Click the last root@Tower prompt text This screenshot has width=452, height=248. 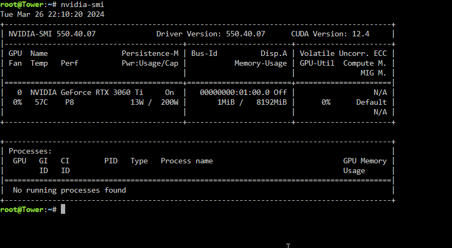(28, 209)
